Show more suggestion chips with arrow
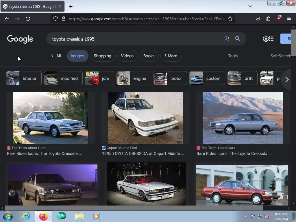The width and height of the screenshot is (296, 222). [x=287, y=79]
